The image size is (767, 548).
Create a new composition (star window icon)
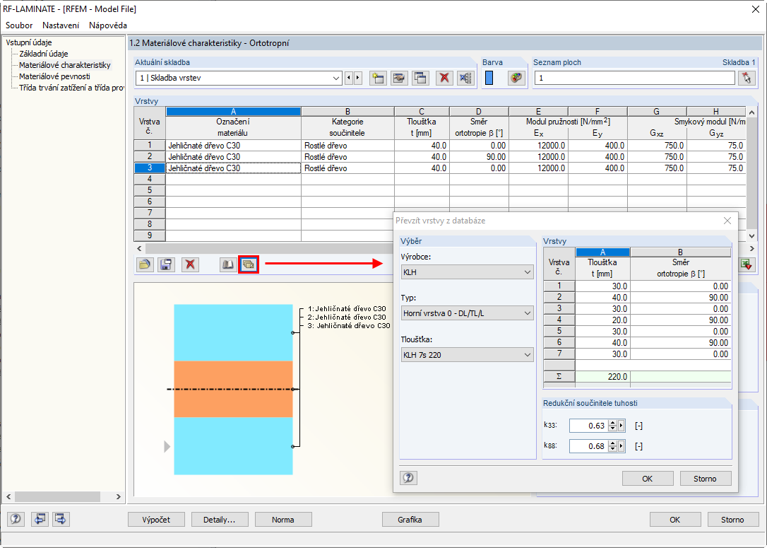click(x=378, y=78)
